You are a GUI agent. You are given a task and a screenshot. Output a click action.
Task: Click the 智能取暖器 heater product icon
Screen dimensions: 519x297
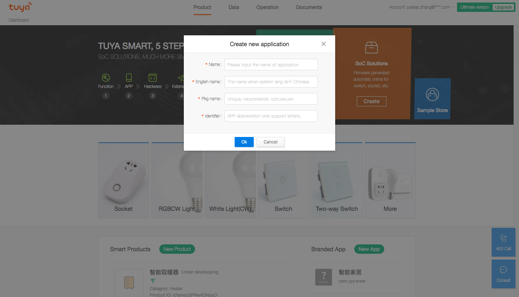pyautogui.click(x=129, y=282)
